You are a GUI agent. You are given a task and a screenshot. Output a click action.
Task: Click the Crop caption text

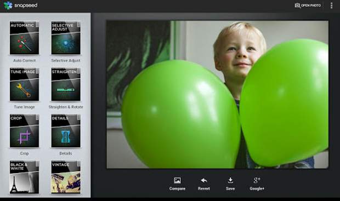pos(24,153)
